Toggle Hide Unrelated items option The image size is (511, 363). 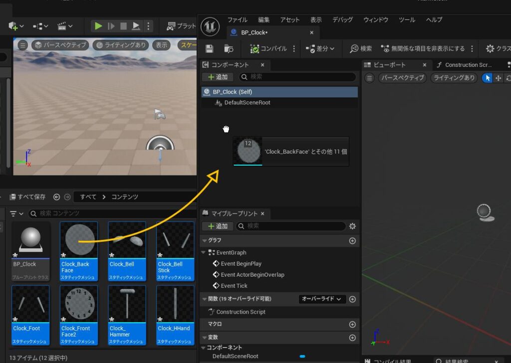pos(423,48)
